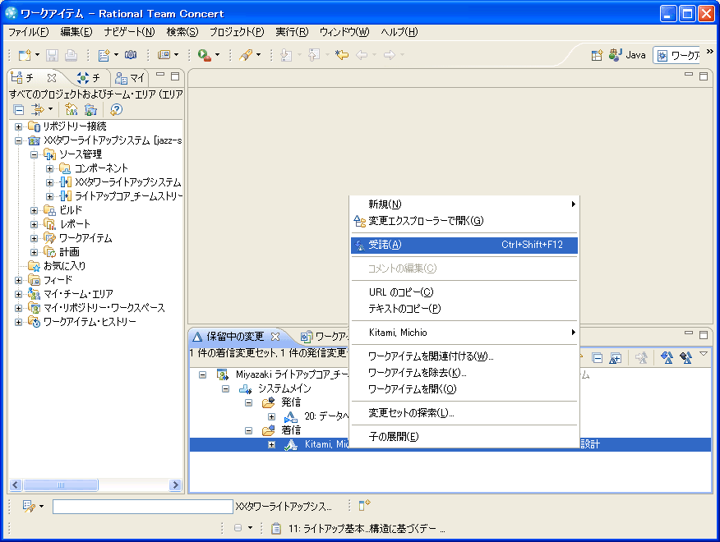Open the ナビゲート(N) menu

tap(129, 32)
